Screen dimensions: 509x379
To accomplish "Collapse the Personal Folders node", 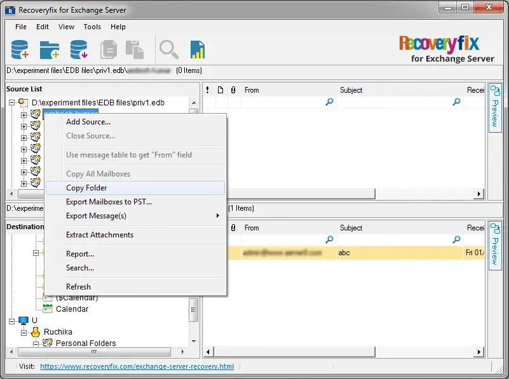I will coord(36,343).
